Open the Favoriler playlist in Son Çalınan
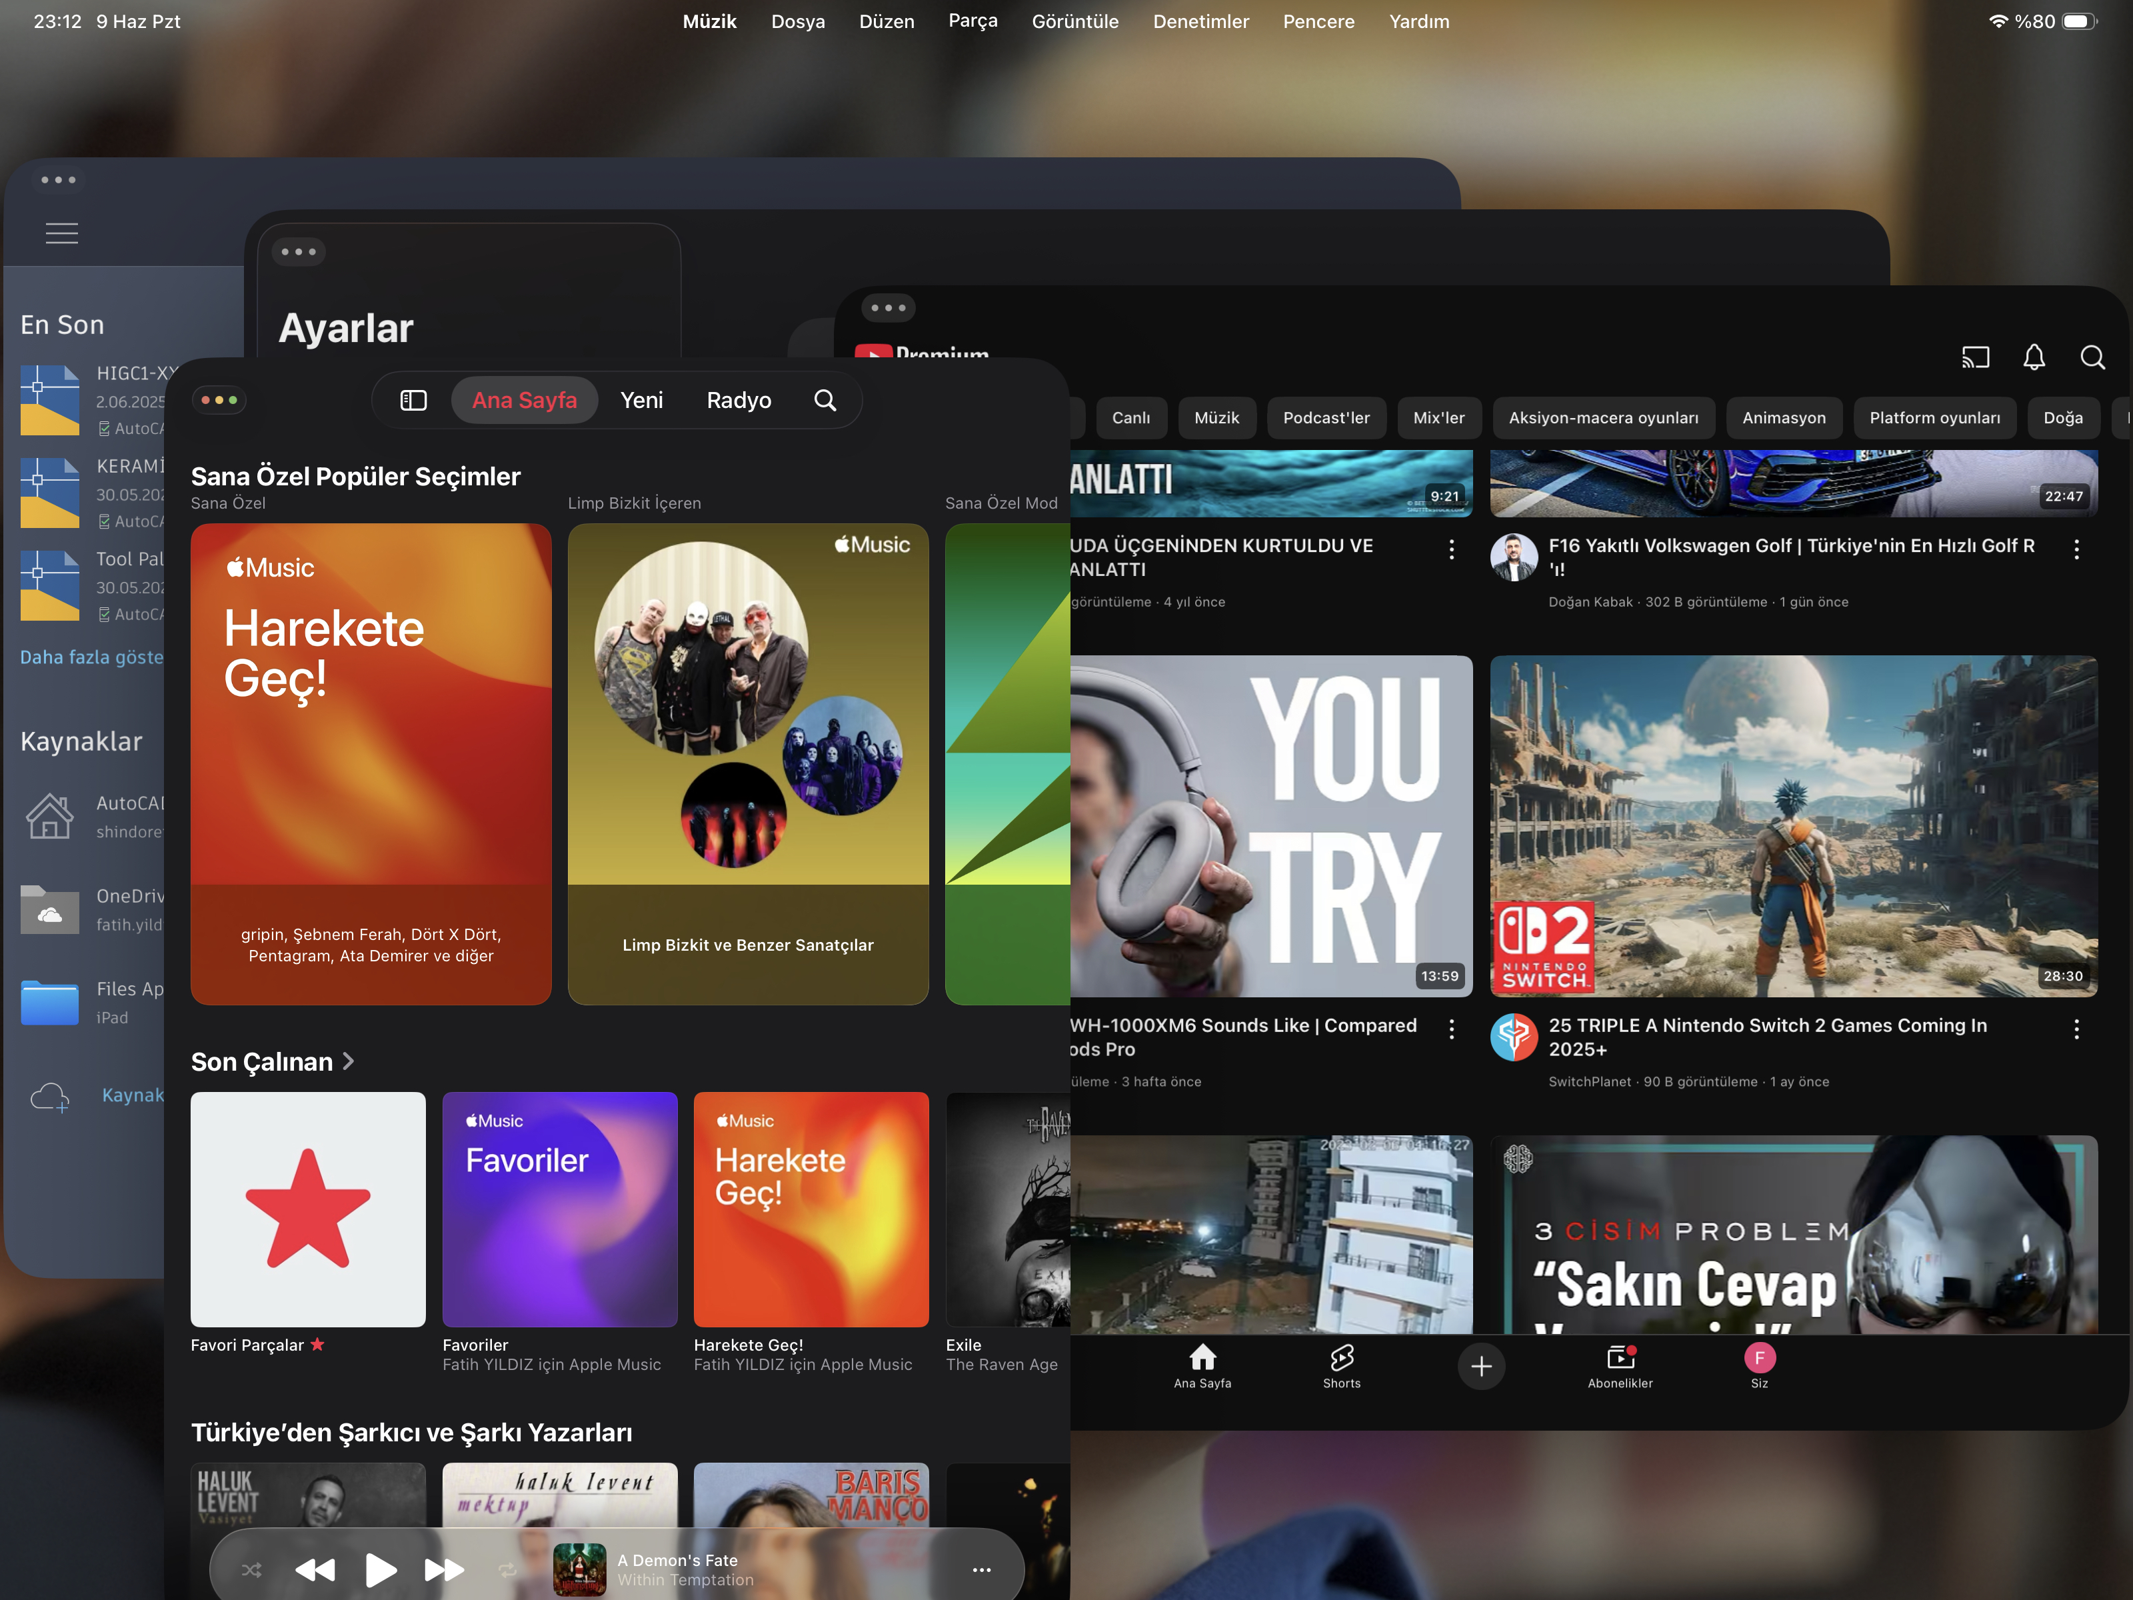 pyautogui.click(x=559, y=1209)
